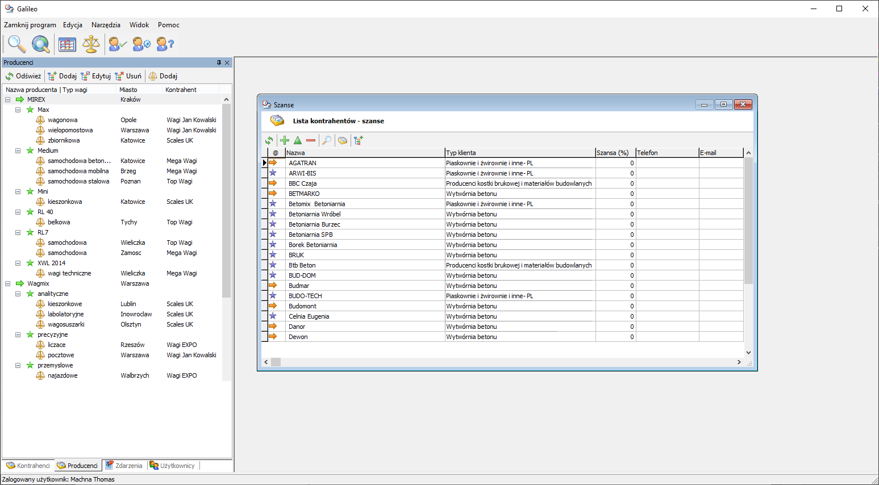Click the golden scales icon in main toolbar

point(91,44)
